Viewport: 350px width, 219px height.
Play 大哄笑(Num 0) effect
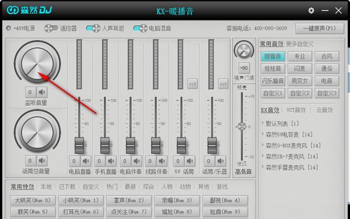[x=32, y=200]
